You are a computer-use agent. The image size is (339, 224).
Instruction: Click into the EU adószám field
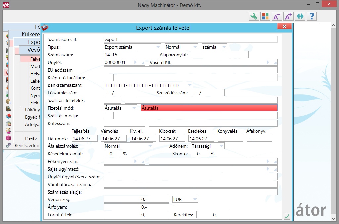(190, 70)
